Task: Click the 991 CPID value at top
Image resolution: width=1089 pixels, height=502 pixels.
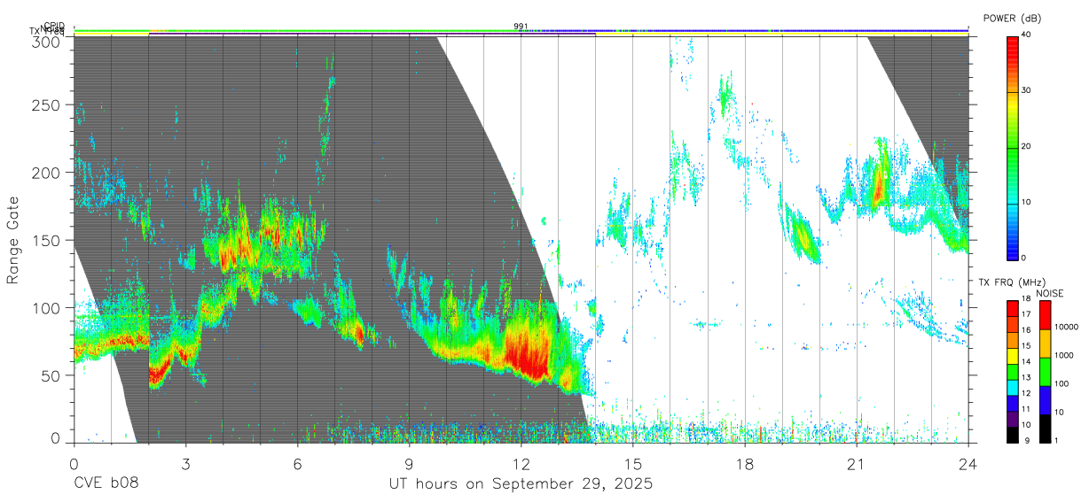Action: (x=521, y=27)
